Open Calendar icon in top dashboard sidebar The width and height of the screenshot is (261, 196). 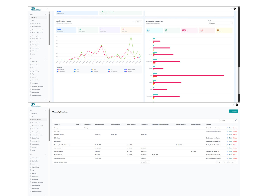(31, 51)
